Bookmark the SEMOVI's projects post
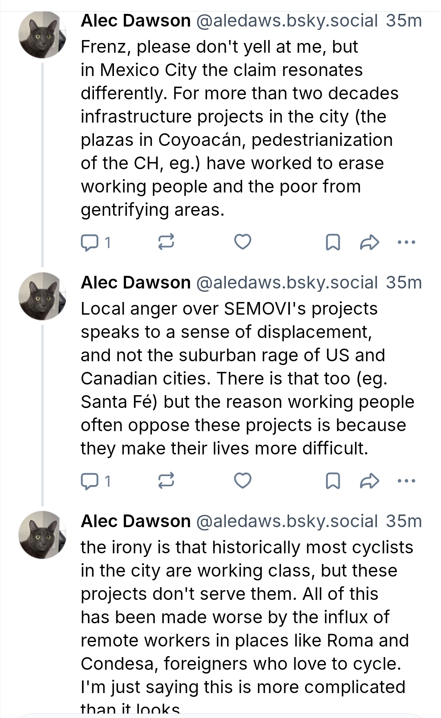The width and height of the screenshot is (441, 718). 333,481
